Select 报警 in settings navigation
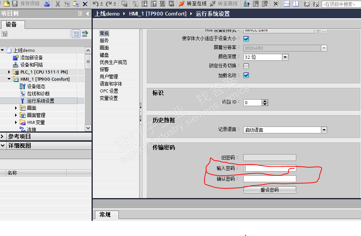 coord(104,69)
